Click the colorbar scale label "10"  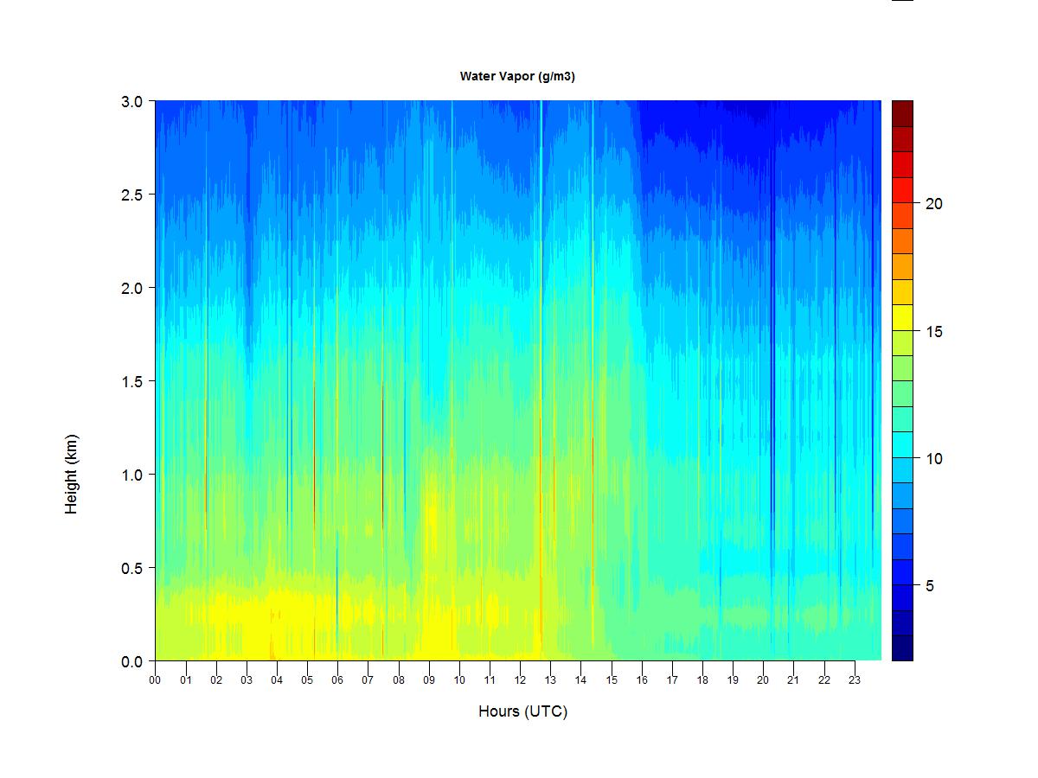pyautogui.click(x=934, y=459)
